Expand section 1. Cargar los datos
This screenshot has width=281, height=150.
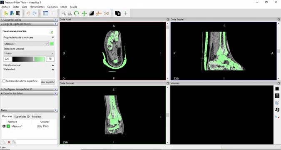click(x=55, y=20)
